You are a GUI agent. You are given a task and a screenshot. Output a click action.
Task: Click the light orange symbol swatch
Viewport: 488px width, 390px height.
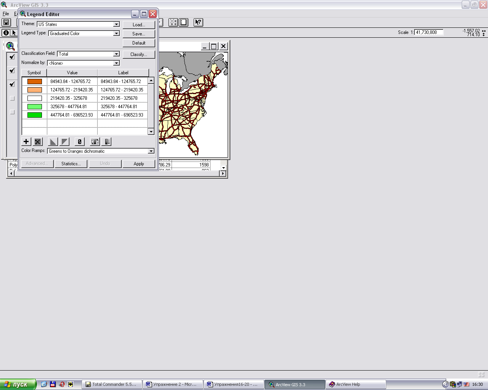(35, 90)
